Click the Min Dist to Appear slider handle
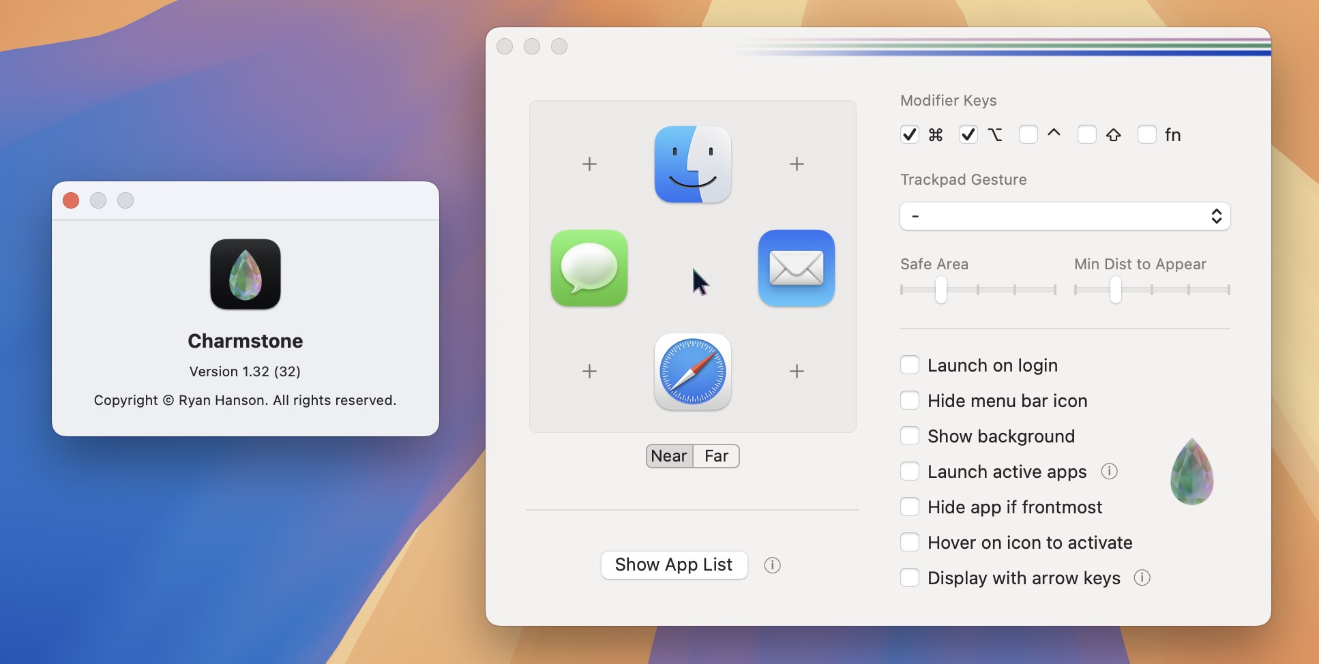 coord(1116,290)
